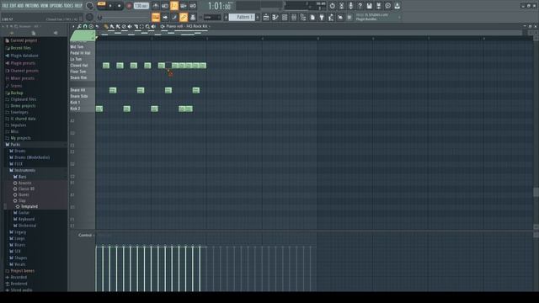Toggle the piano roll magnet snap icon
The width and height of the screenshot is (539, 303).
point(85,26)
